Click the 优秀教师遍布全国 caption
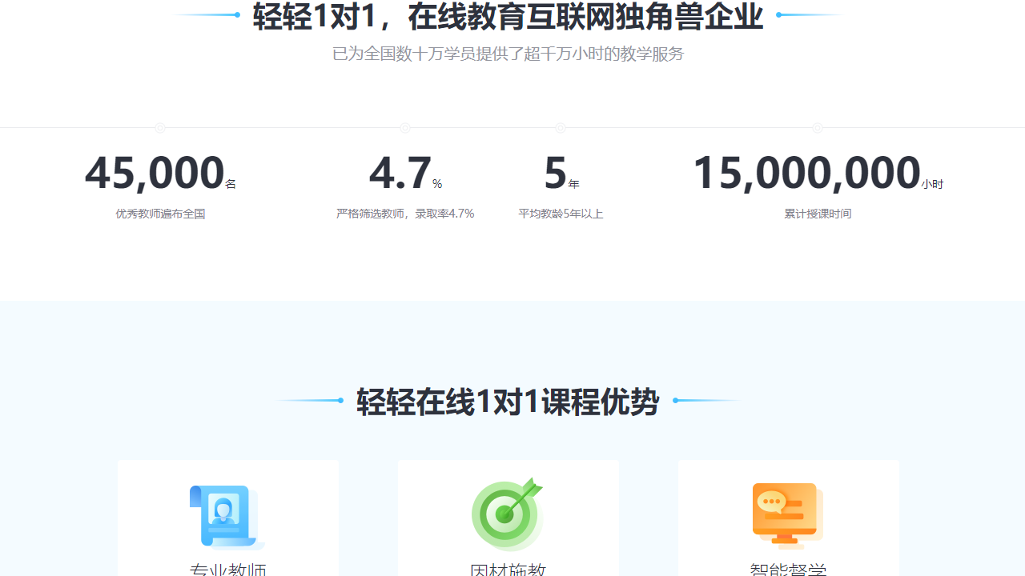Image resolution: width=1025 pixels, height=576 pixels. point(160,214)
